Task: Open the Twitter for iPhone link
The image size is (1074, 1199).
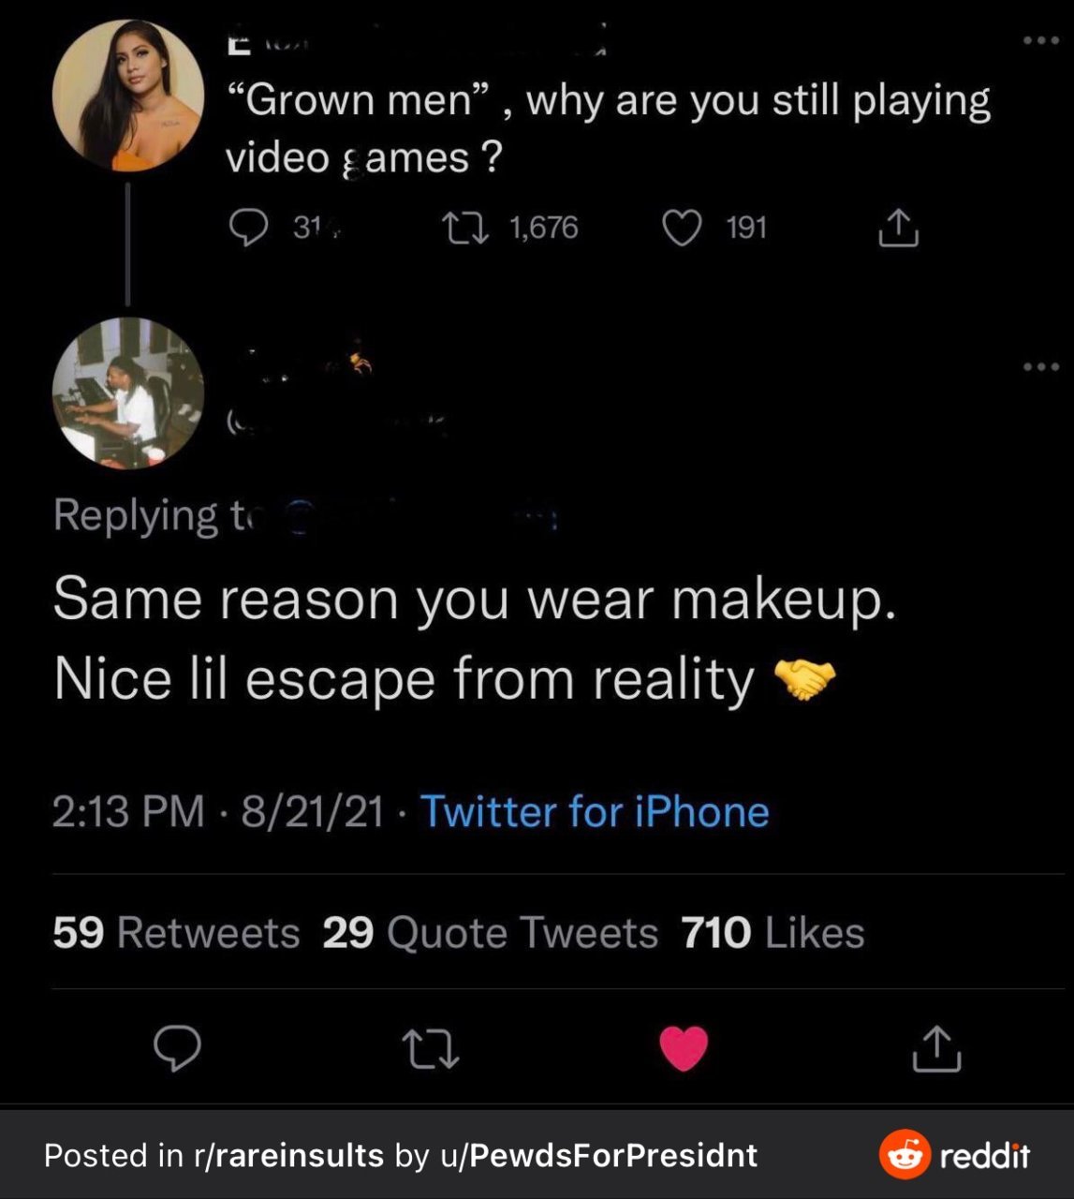Action: tap(595, 811)
